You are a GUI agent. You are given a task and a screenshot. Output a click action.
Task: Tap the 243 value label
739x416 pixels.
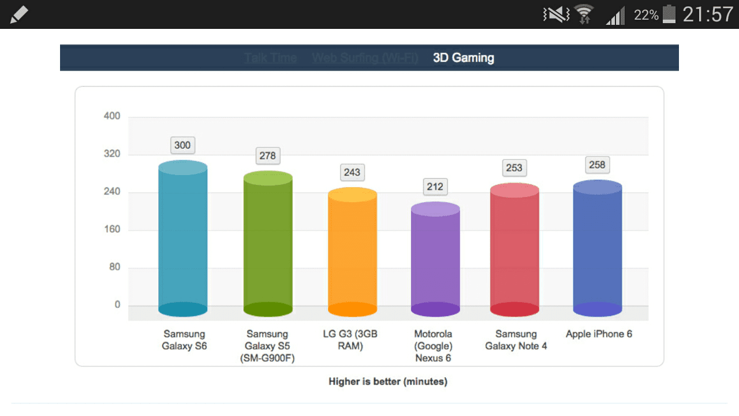pyautogui.click(x=352, y=172)
